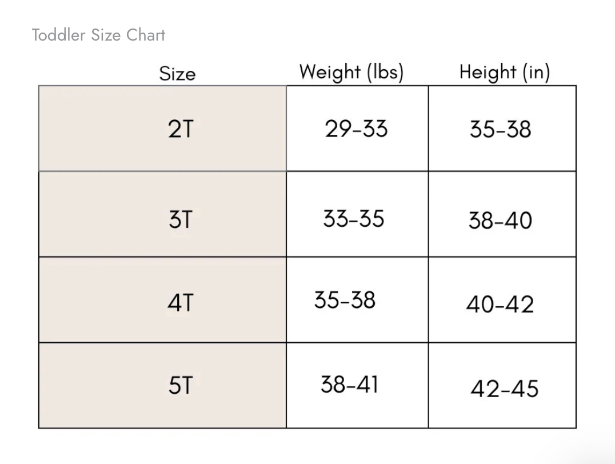The height and width of the screenshot is (464, 615).
Task: Click the Weight (lbs) column header
Action: click(352, 73)
